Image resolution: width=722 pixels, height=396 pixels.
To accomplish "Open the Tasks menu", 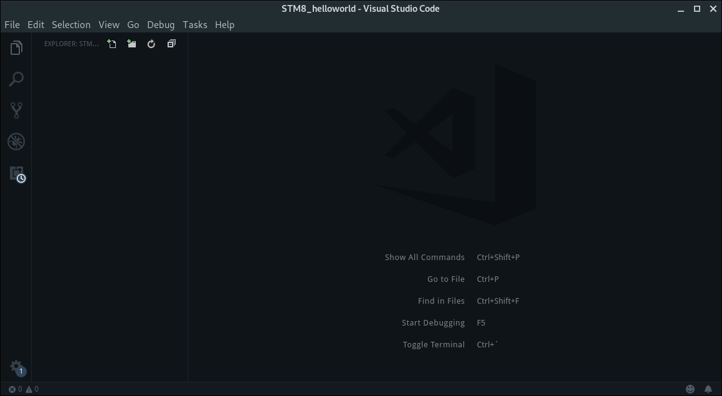I will [195, 25].
